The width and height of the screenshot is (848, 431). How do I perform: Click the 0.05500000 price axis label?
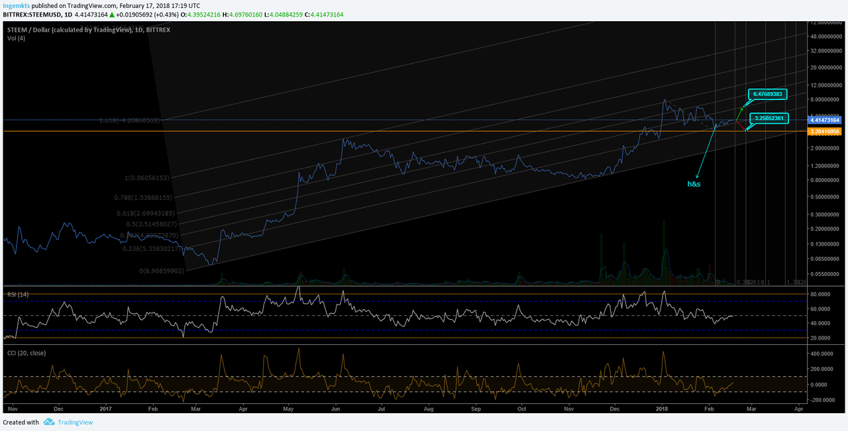click(825, 273)
